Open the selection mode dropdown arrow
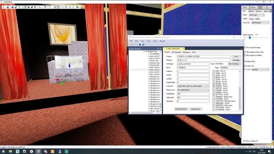 [x=22, y=7]
